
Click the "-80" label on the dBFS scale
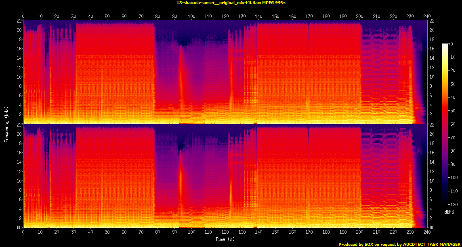[451, 151]
